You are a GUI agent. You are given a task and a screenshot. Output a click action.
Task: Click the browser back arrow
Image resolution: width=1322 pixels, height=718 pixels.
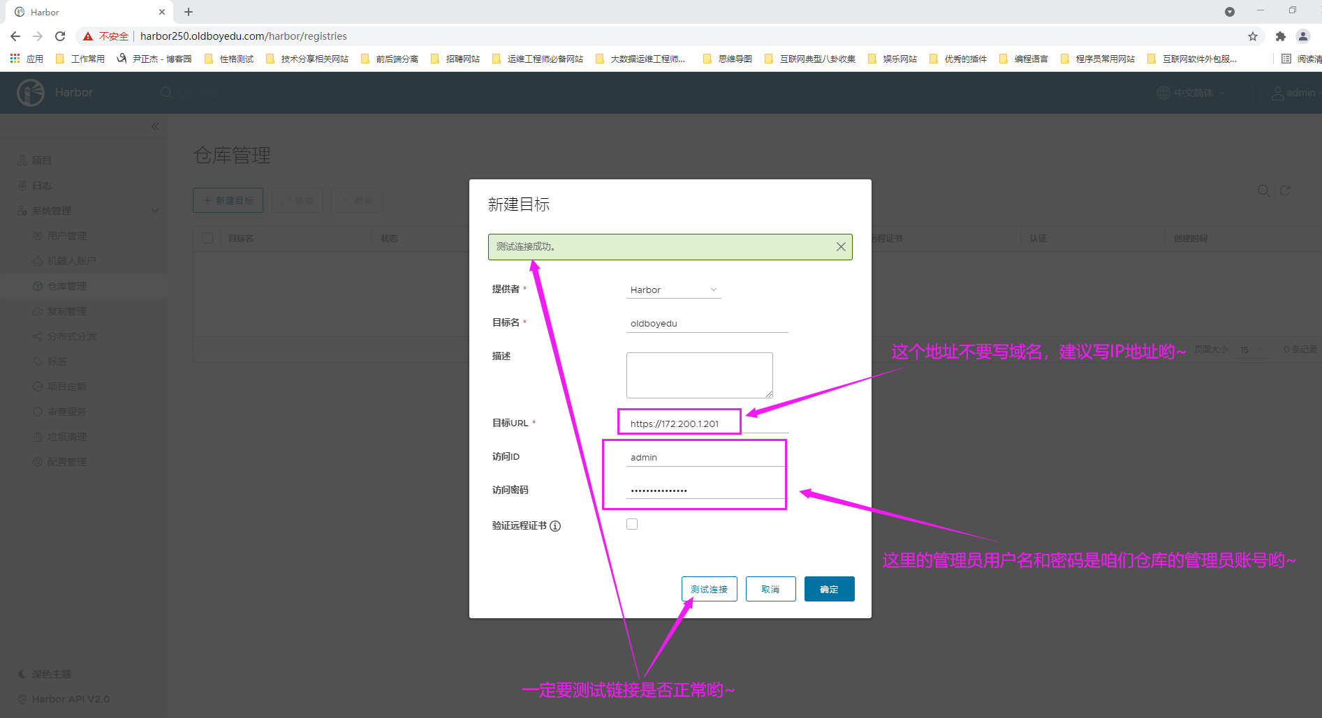(x=15, y=36)
